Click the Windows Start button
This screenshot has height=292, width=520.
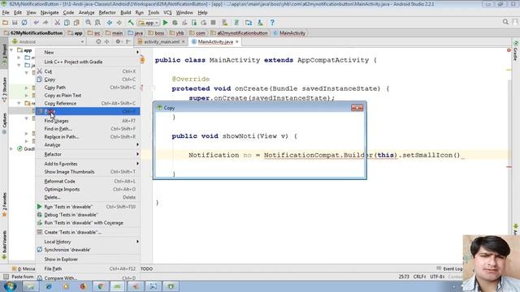click(x=10, y=286)
